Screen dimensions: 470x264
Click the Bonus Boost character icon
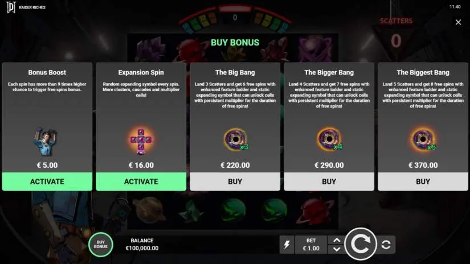point(46,142)
